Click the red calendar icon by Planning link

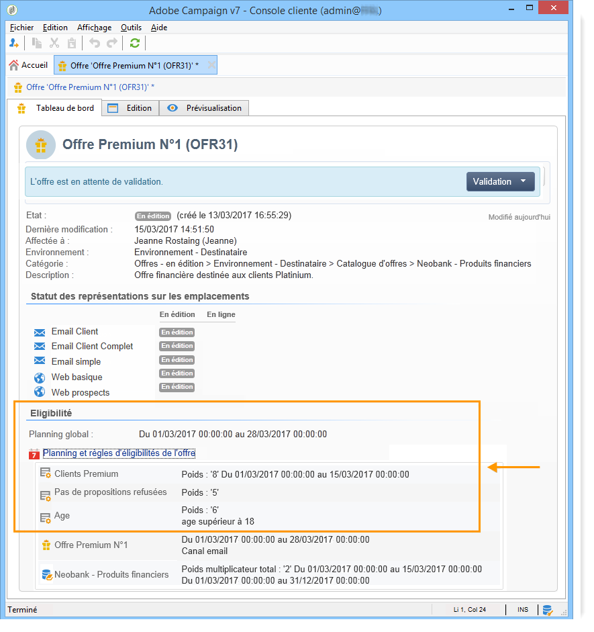click(34, 454)
